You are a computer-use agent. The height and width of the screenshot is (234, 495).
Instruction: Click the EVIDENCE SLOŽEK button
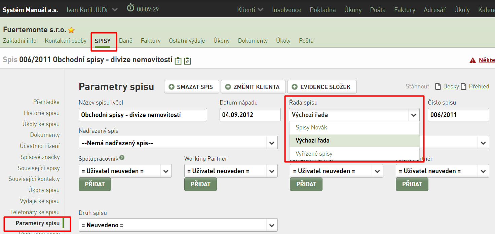coord(322,87)
